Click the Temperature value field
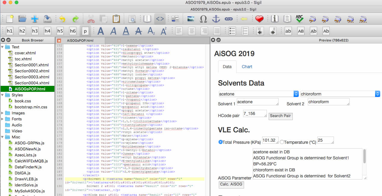382x196 pixels. [325, 140]
